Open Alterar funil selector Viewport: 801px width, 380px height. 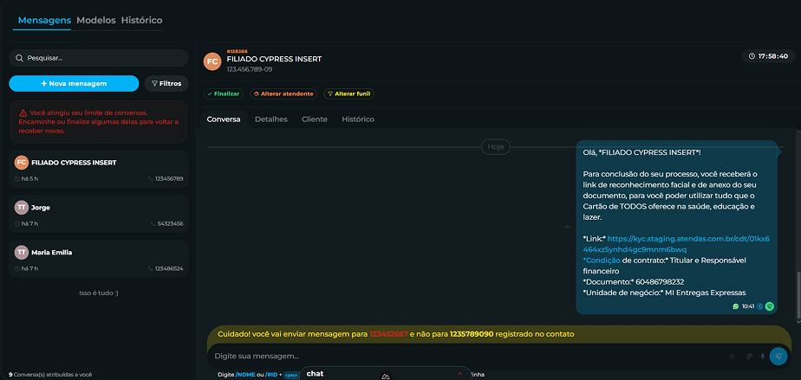[x=348, y=93]
